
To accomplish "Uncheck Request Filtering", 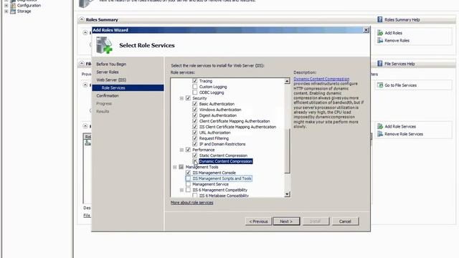I will (x=195, y=138).
